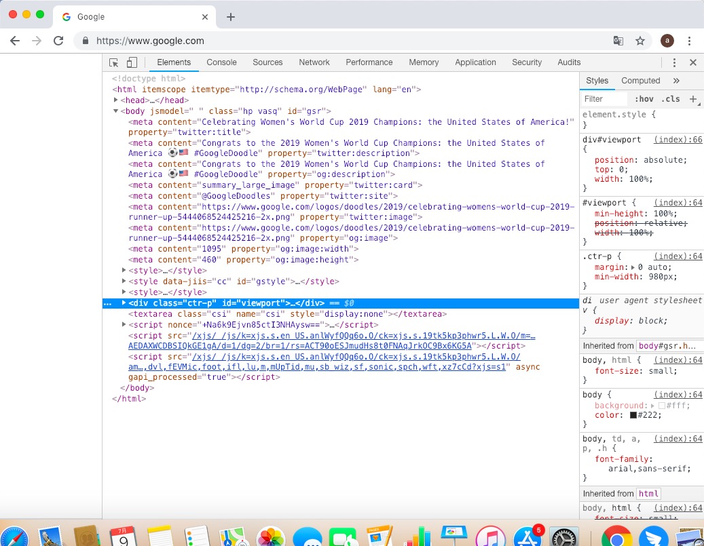
Task: Go back with browser back arrow
Action: tap(15, 41)
